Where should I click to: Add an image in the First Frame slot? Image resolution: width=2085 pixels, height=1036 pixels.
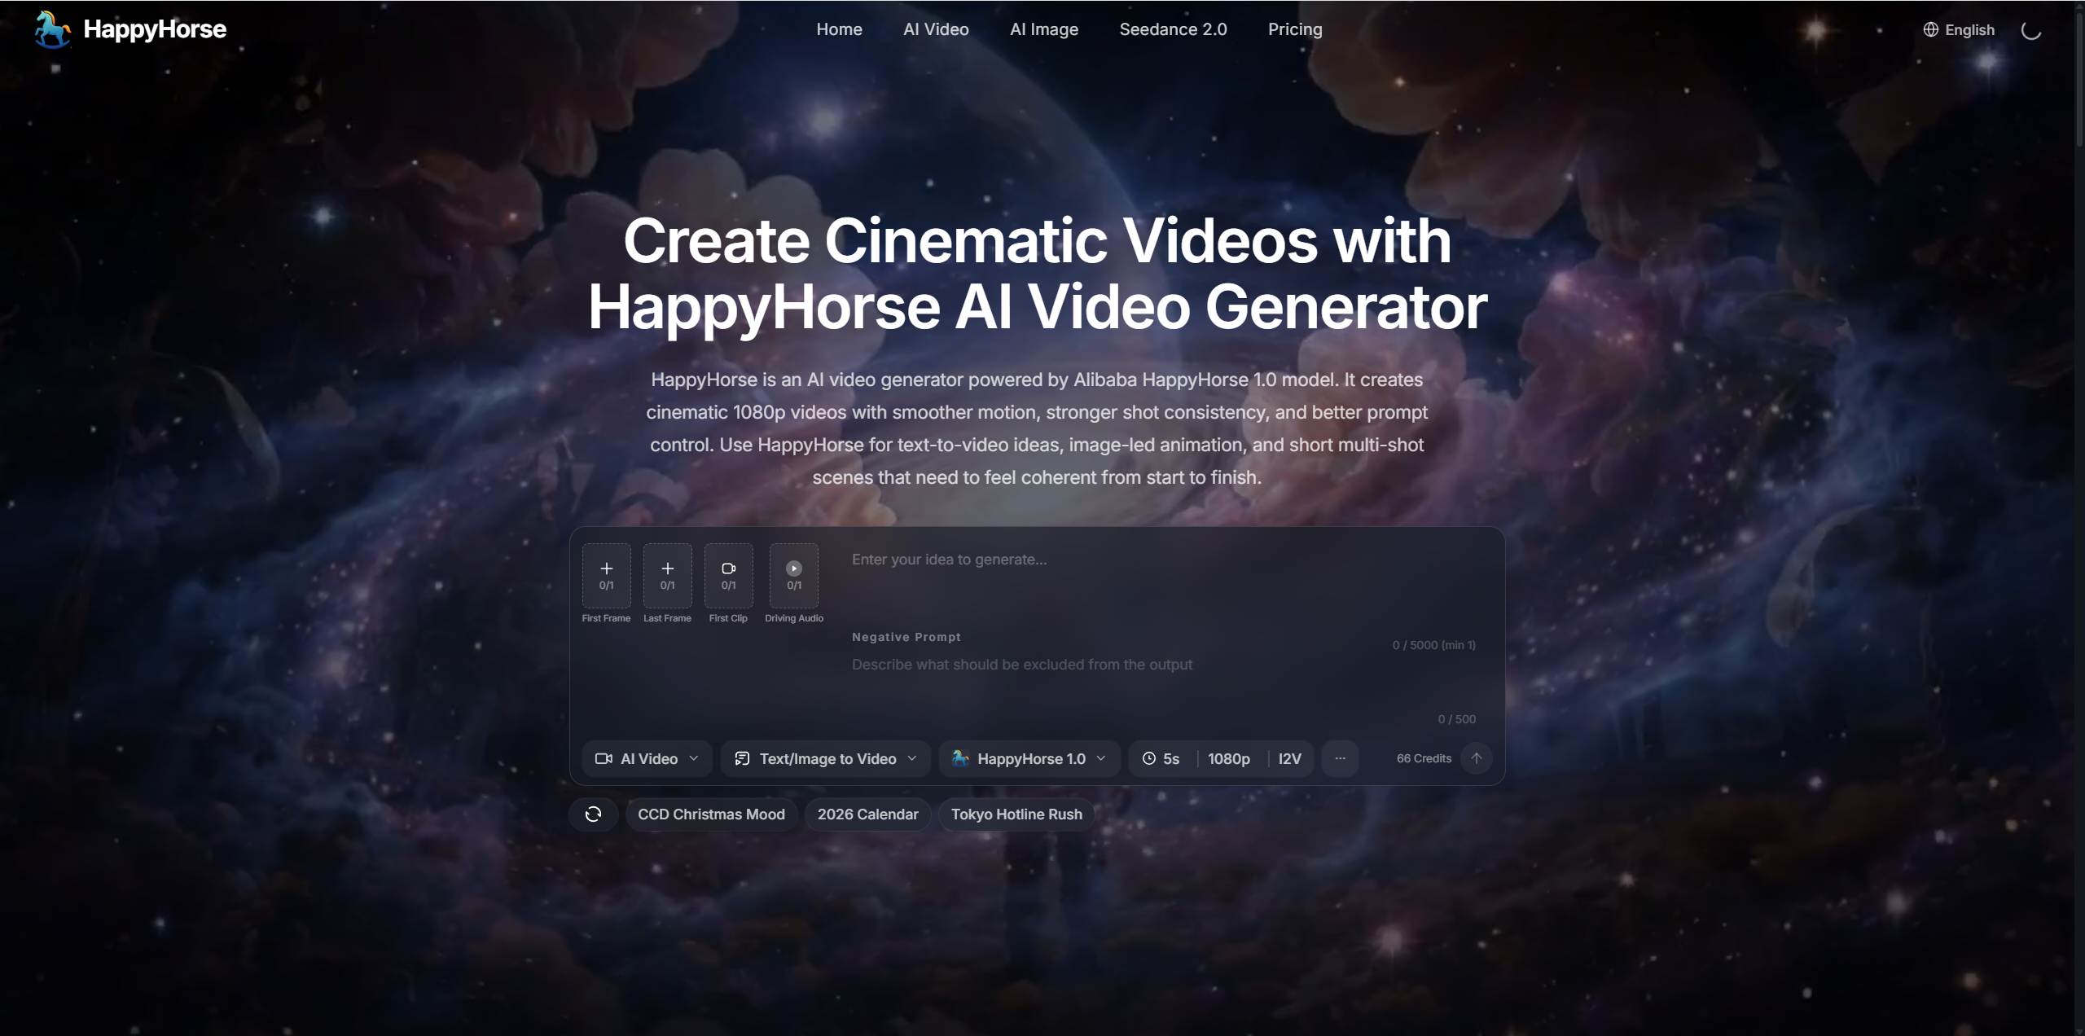point(606,576)
